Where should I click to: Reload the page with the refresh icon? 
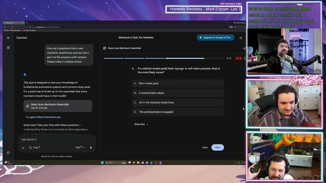point(12,27)
